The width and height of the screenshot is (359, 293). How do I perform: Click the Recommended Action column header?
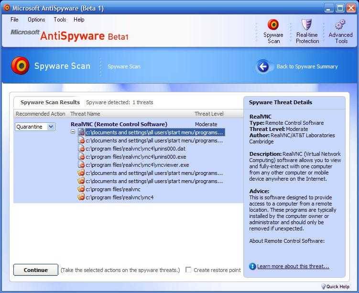(41, 114)
